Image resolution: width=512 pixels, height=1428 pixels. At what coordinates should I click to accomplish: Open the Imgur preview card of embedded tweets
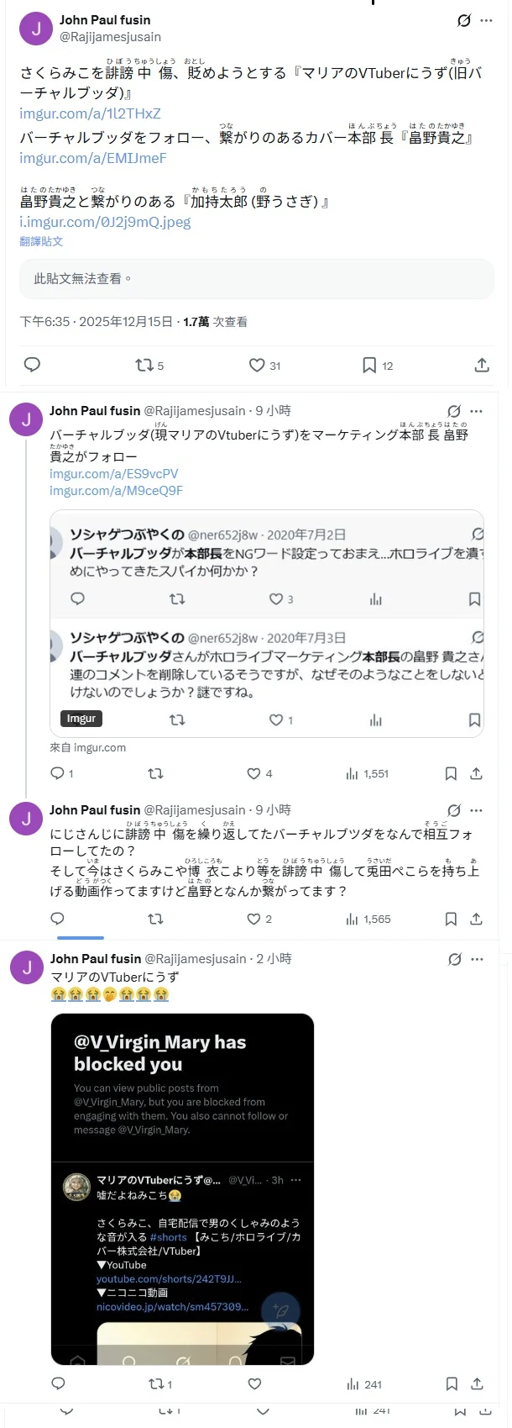coord(267,624)
